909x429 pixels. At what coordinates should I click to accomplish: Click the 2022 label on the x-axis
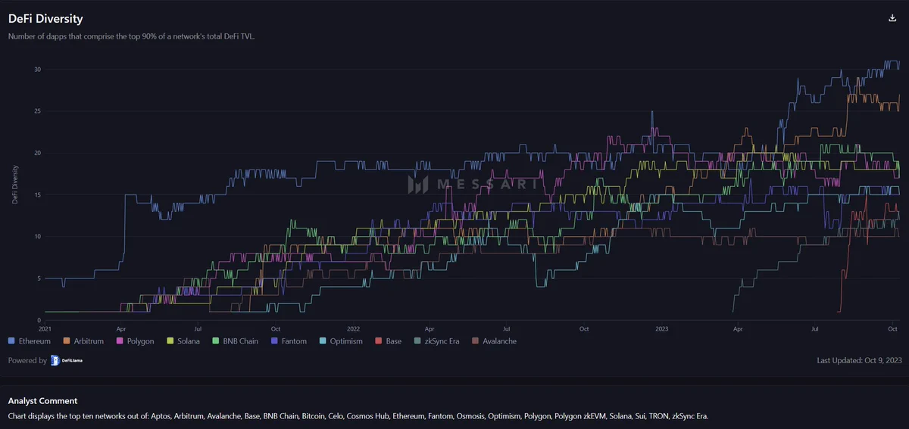click(353, 329)
